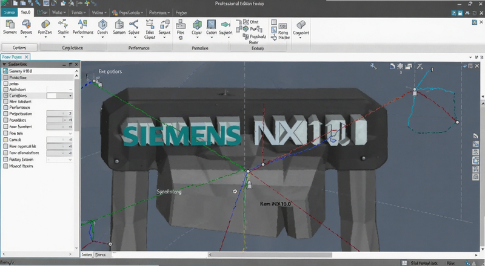Click the Oimt small ribbon icon
The image size is (485, 266).
point(246,22)
